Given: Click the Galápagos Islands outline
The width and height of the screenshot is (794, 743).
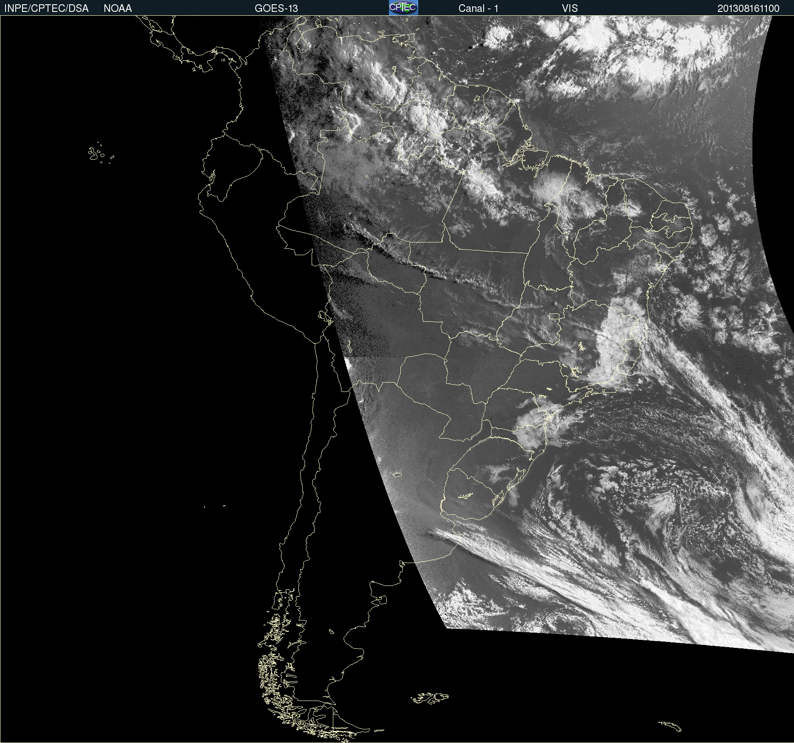Looking at the screenshot, I should click(x=101, y=153).
